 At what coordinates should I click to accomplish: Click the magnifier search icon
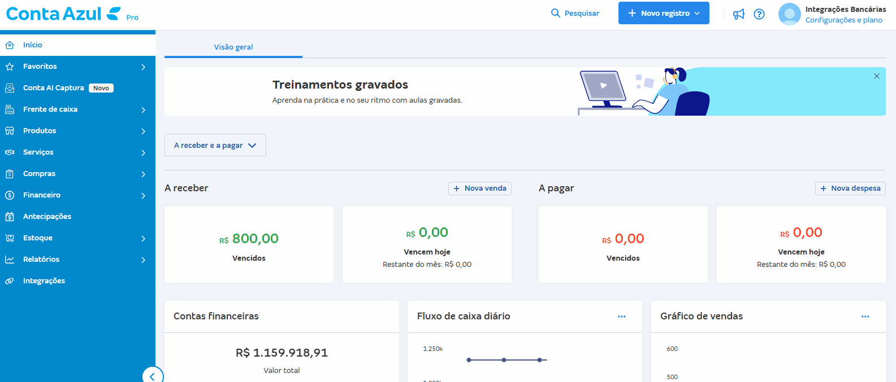point(556,13)
